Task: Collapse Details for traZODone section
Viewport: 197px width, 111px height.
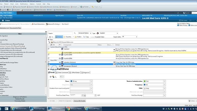Action: [49, 69]
